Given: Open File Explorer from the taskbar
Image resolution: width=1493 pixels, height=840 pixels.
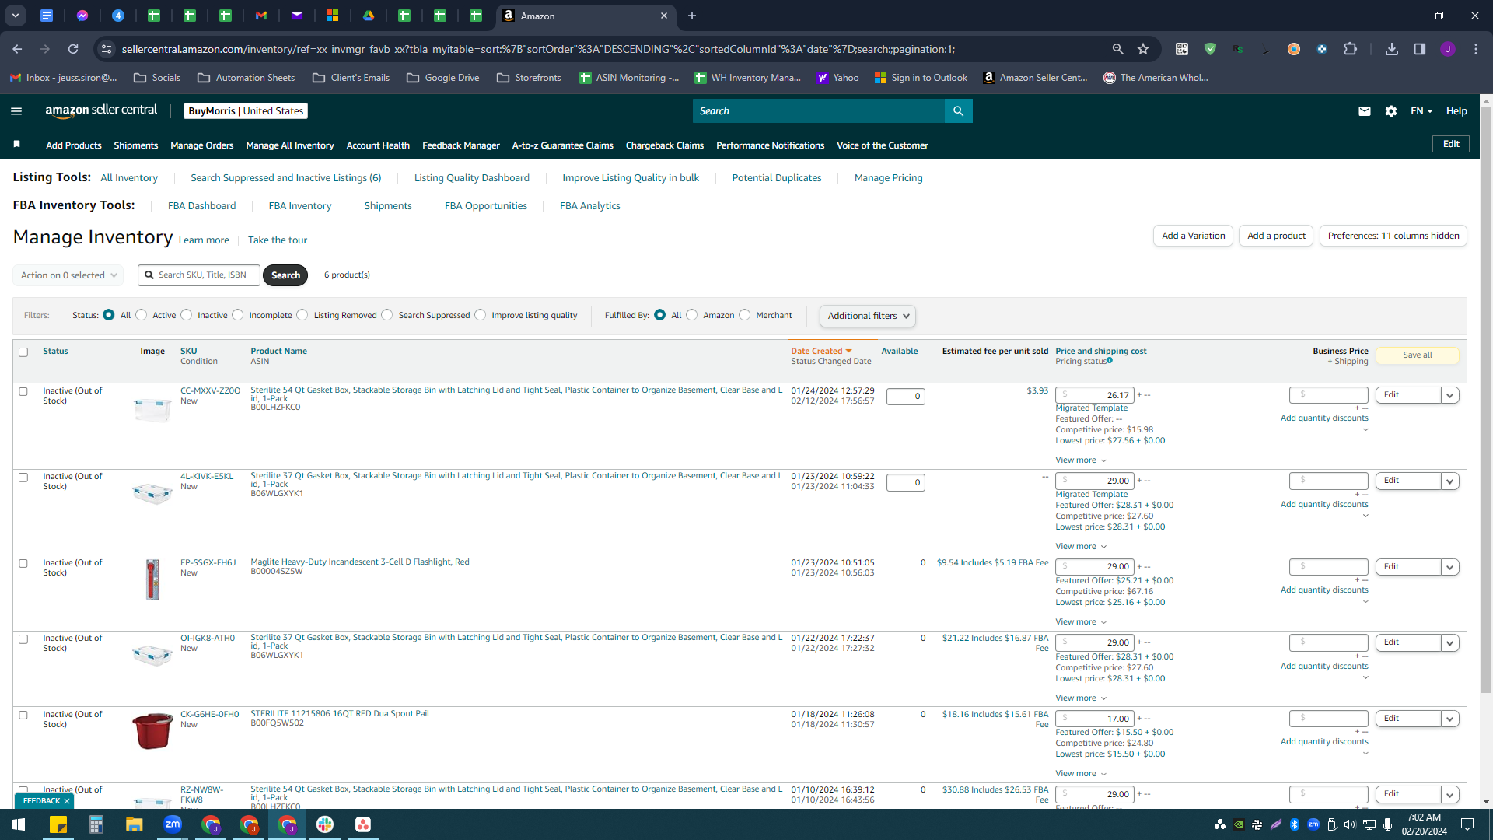Looking at the screenshot, I should 135,824.
